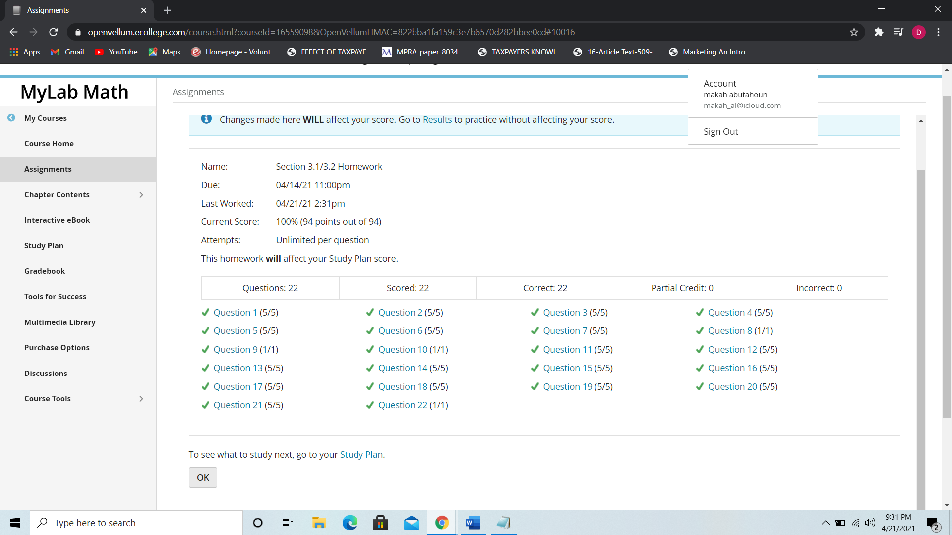
Task: Open the Chrome profile avatar D
Action: tap(918, 32)
